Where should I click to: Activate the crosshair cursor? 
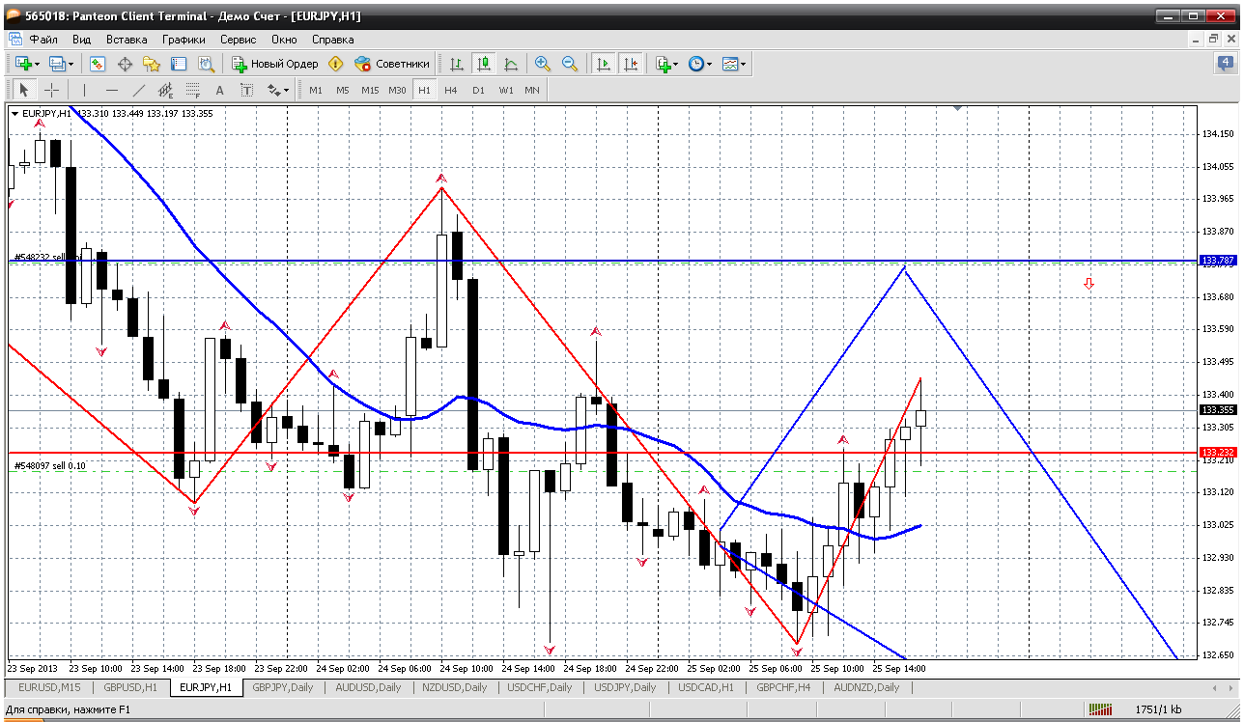pos(51,90)
